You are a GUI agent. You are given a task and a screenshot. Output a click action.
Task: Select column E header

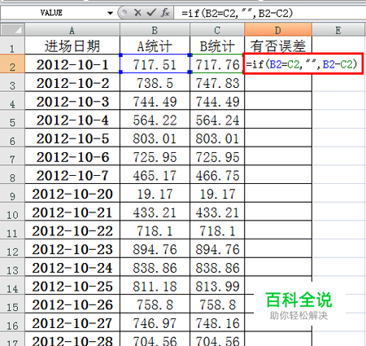click(x=338, y=30)
